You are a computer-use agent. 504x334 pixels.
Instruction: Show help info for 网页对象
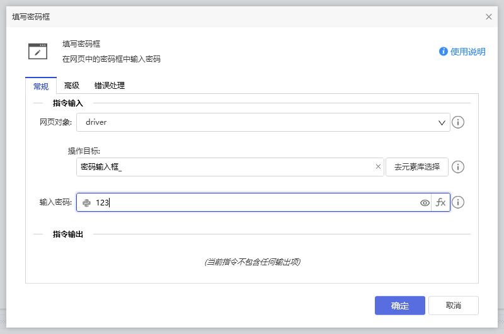pyautogui.click(x=459, y=122)
